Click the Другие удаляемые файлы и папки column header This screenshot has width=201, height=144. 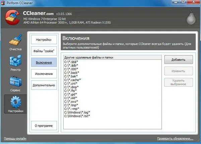[x=113, y=57]
